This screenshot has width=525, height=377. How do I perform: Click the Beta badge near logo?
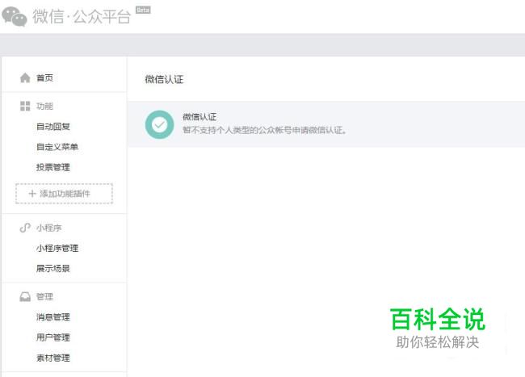click(143, 10)
